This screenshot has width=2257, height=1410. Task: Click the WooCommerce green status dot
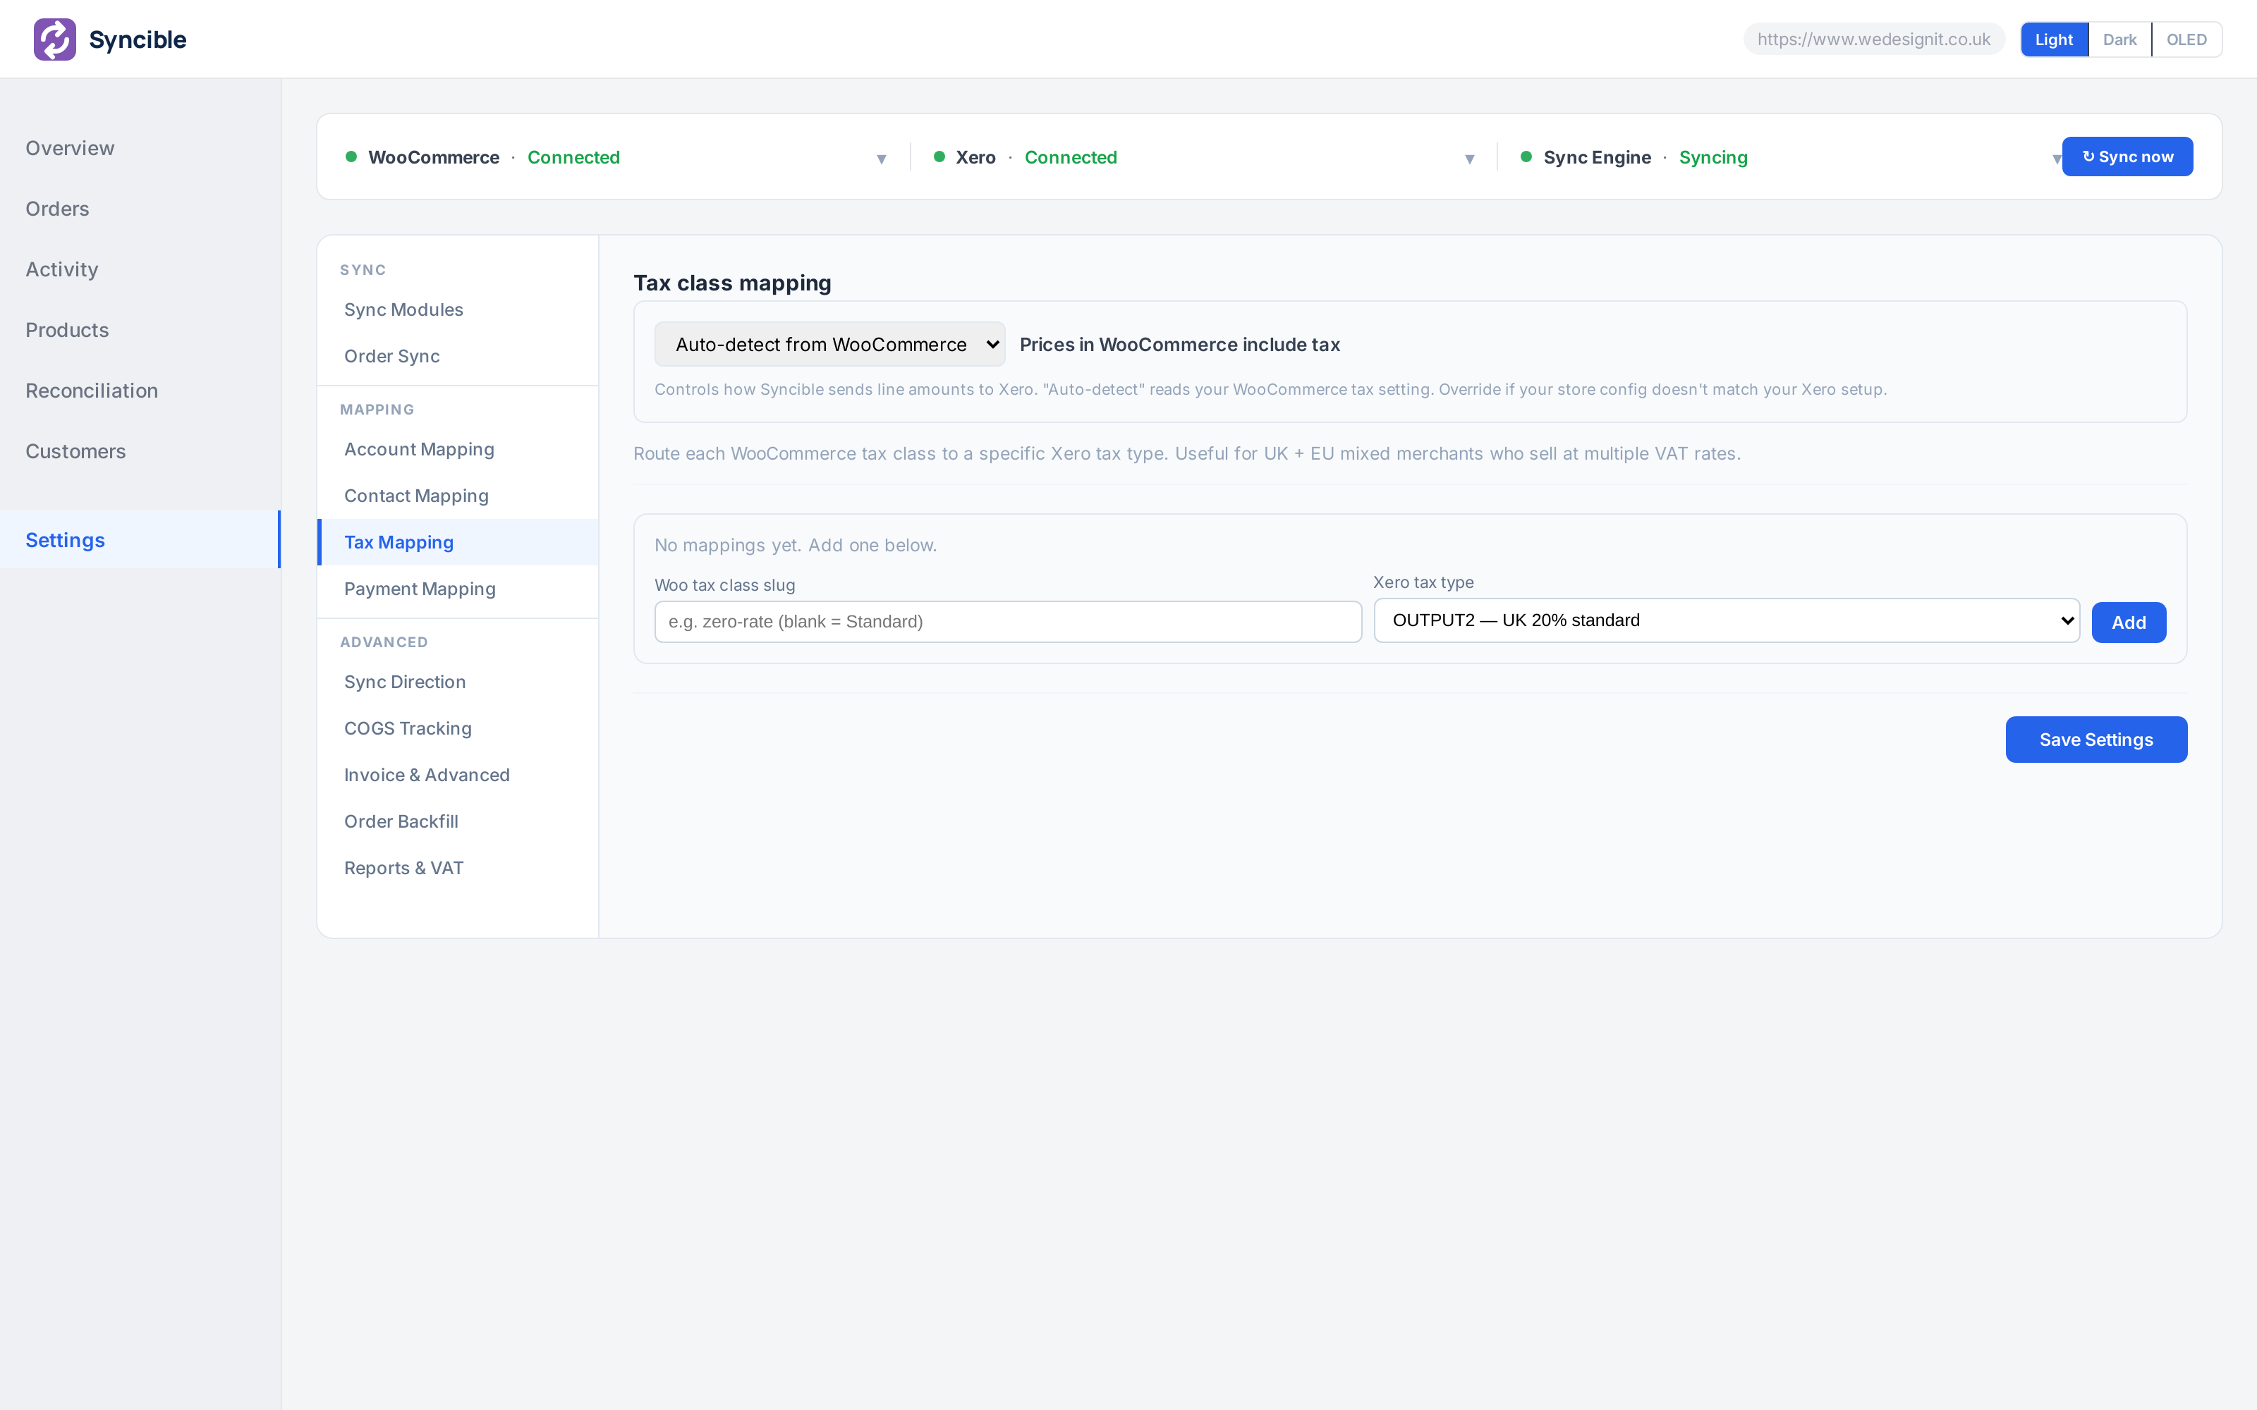(x=352, y=157)
